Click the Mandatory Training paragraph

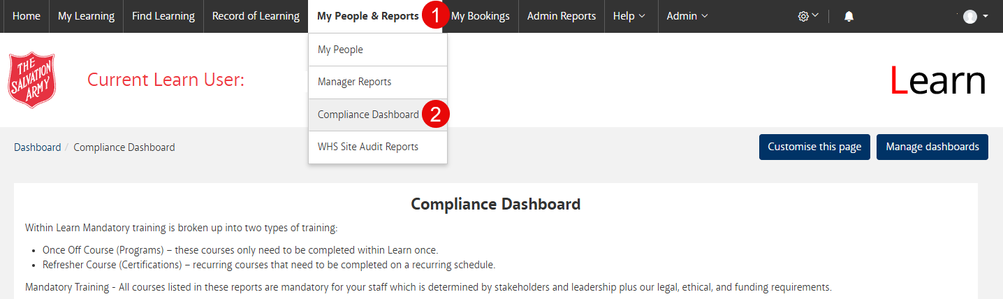click(428, 287)
